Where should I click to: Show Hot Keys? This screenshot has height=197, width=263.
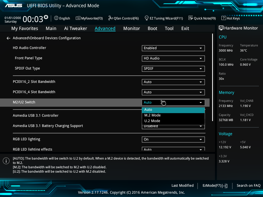pos(231,18)
